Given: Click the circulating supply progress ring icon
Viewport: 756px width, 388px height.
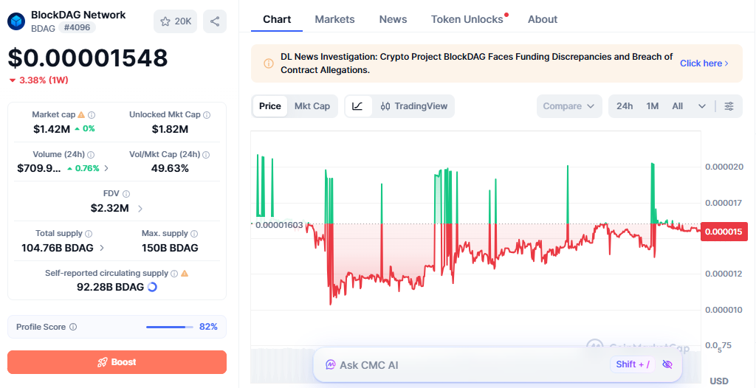Looking at the screenshot, I should coord(152,287).
